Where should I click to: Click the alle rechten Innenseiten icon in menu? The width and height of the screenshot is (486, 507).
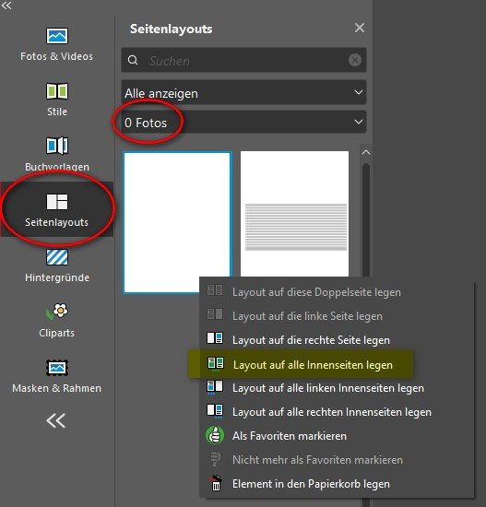pos(215,411)
